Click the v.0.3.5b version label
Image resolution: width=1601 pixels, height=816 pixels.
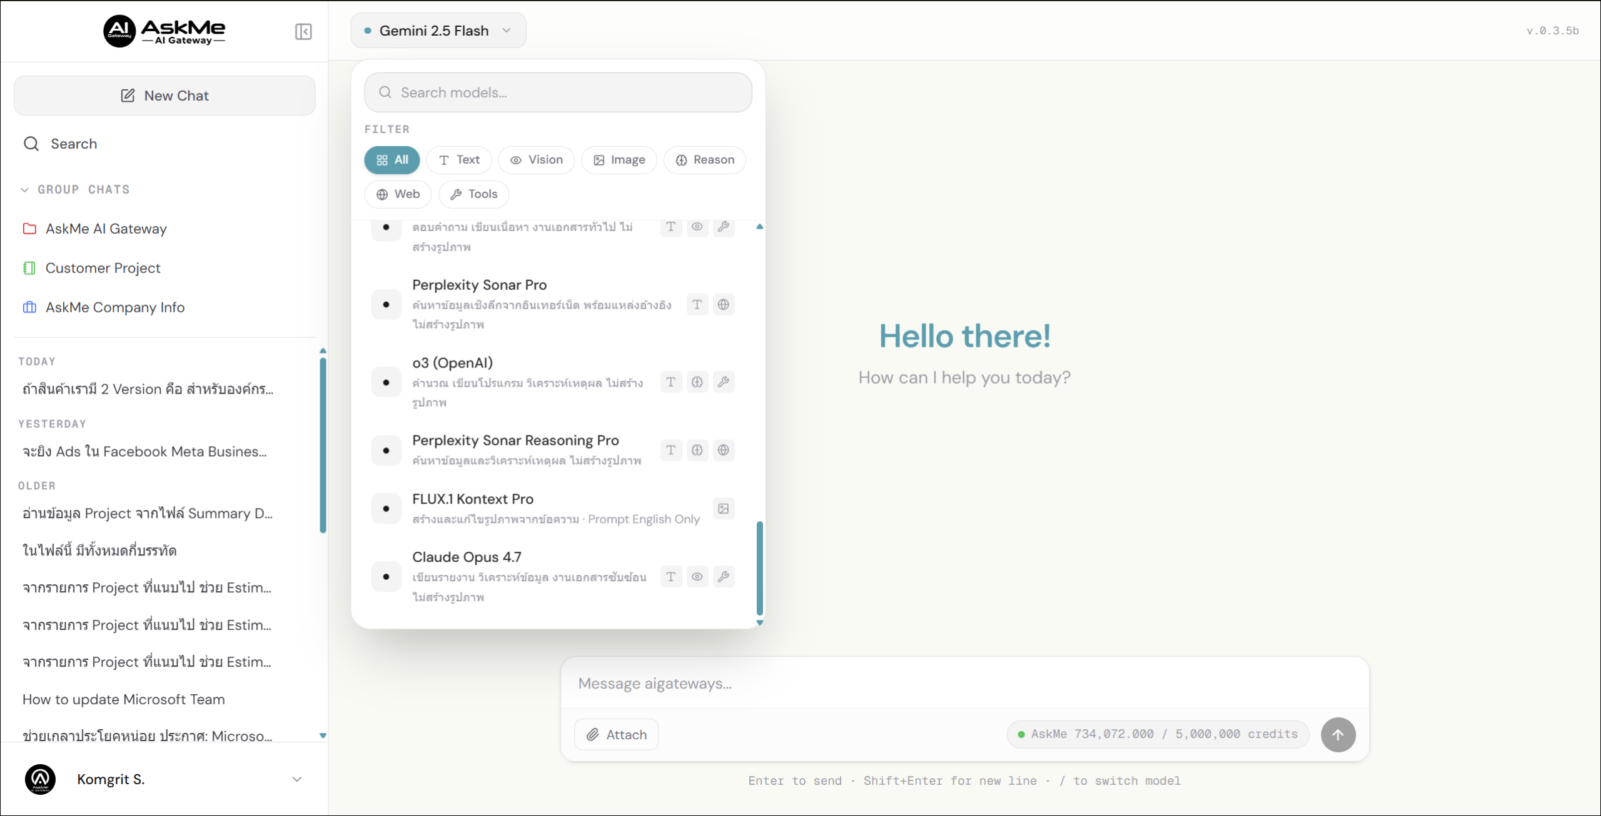point(1552,31)
